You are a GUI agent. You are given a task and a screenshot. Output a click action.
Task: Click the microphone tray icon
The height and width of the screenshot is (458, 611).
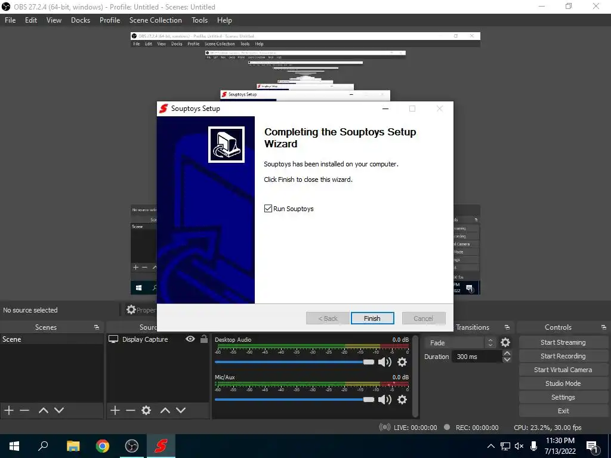coord(534,446)
